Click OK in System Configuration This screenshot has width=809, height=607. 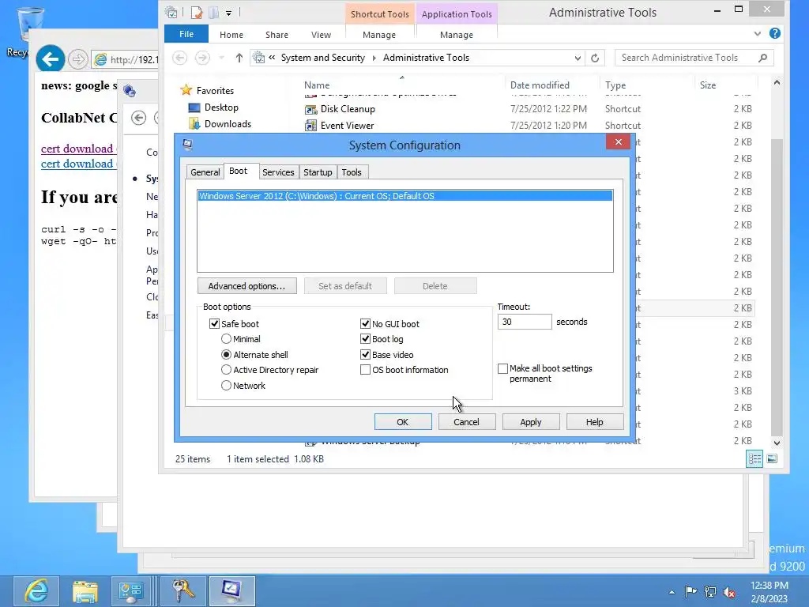(403, 422)
